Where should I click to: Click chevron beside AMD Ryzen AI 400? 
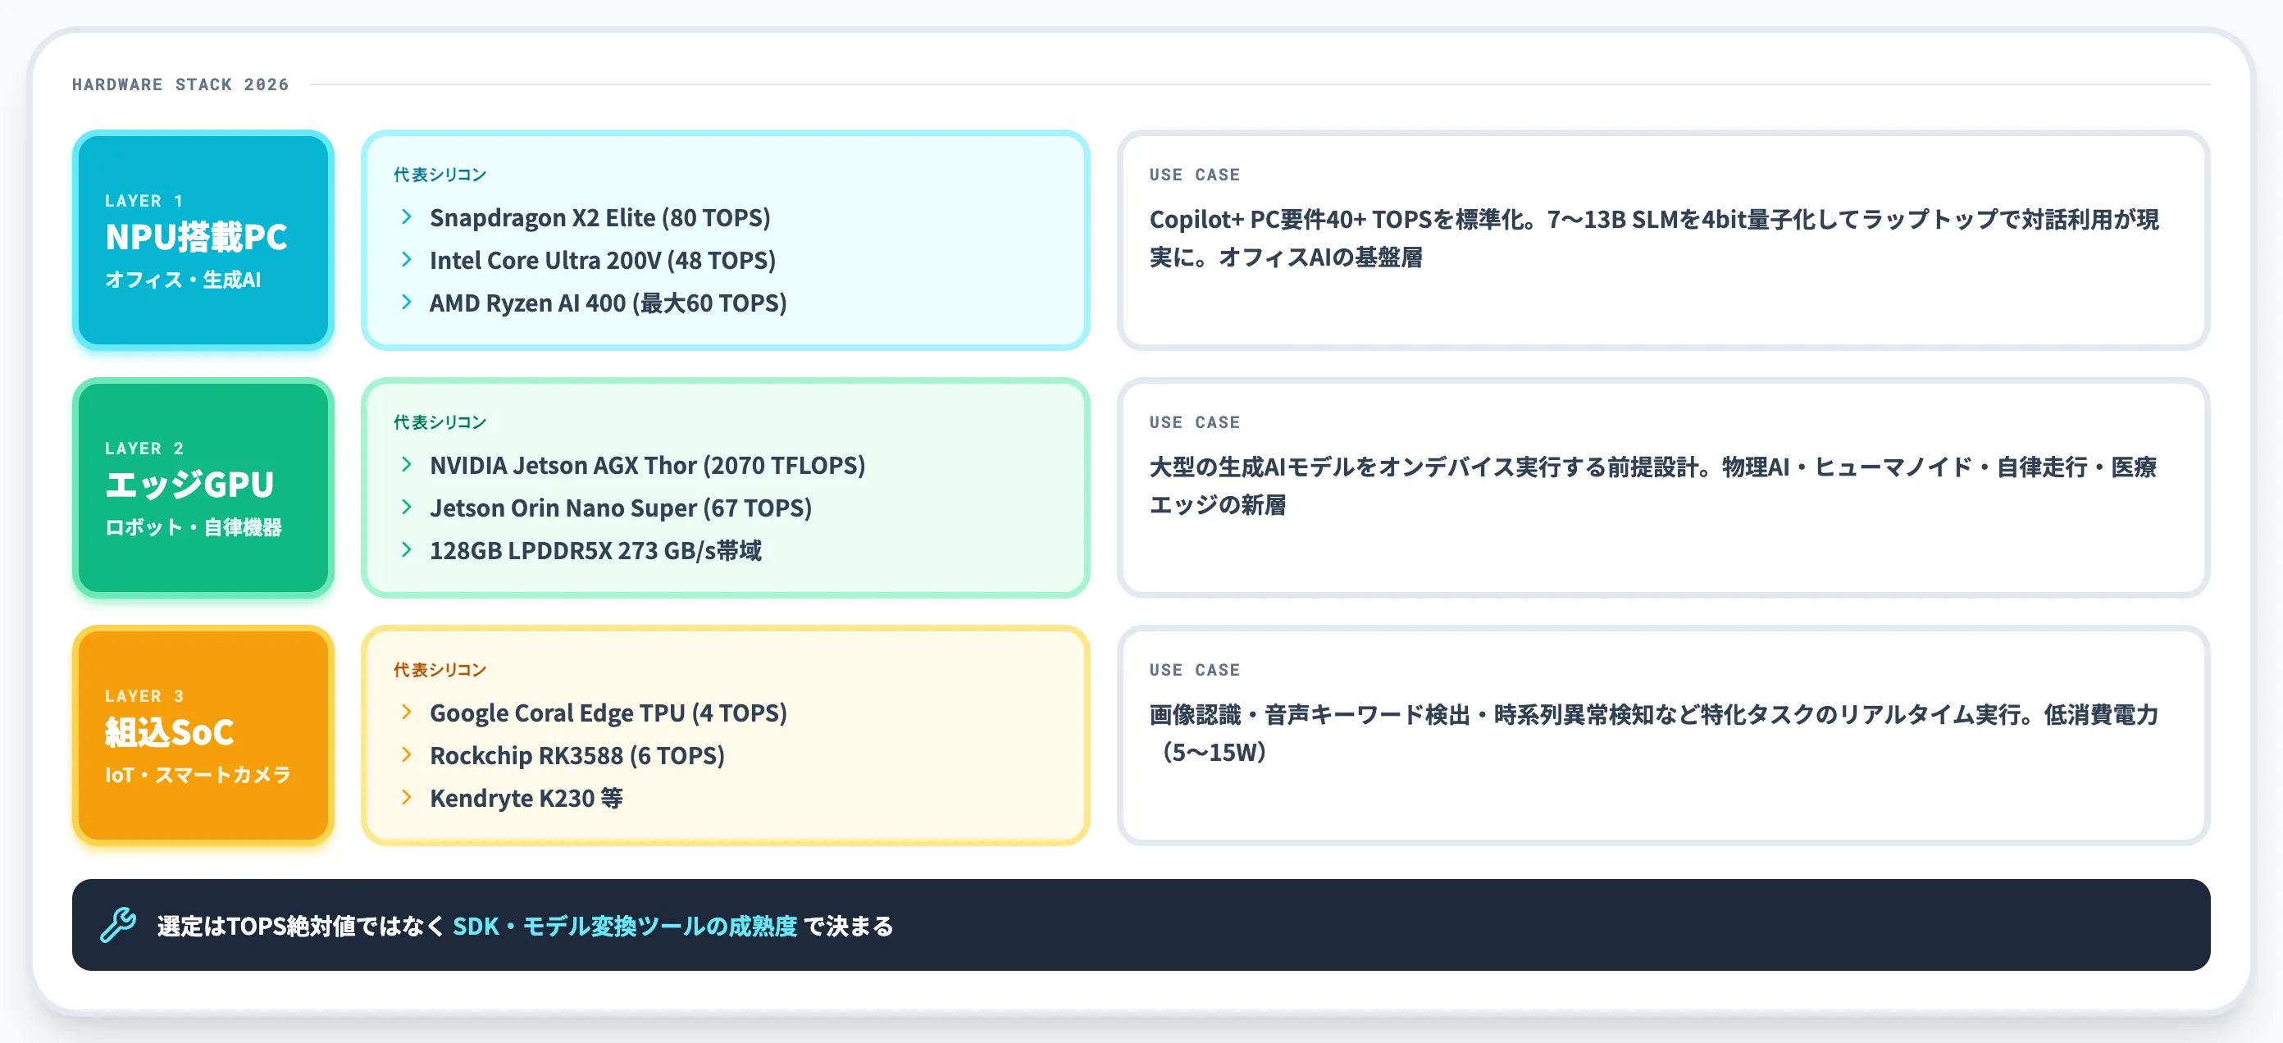click(x=407, y=303)
